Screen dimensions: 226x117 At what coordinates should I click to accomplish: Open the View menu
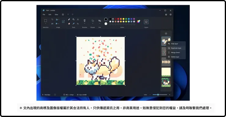(56, 15)
